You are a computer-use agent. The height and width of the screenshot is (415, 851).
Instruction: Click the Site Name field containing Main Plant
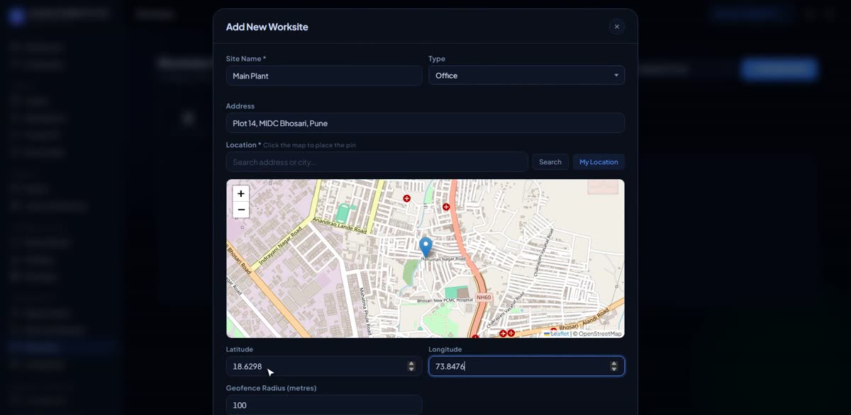tap(324, 76)
